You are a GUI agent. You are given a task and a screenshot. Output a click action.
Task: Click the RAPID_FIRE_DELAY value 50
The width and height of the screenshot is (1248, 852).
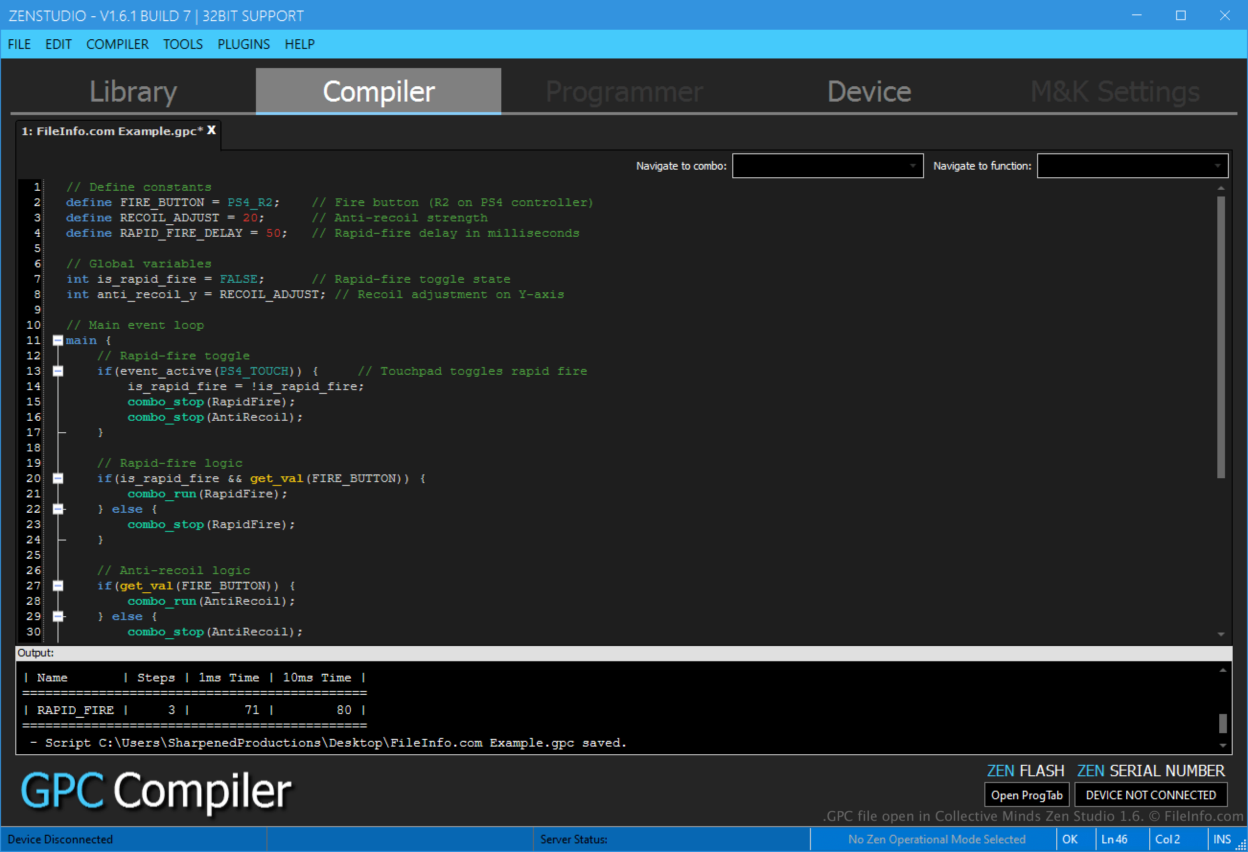click(273, 233)
